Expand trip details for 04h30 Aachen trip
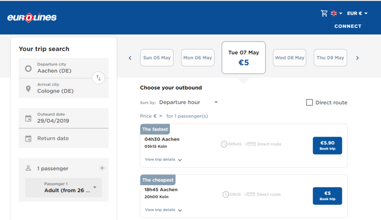 pyautogui.click(x=163, y=160)
